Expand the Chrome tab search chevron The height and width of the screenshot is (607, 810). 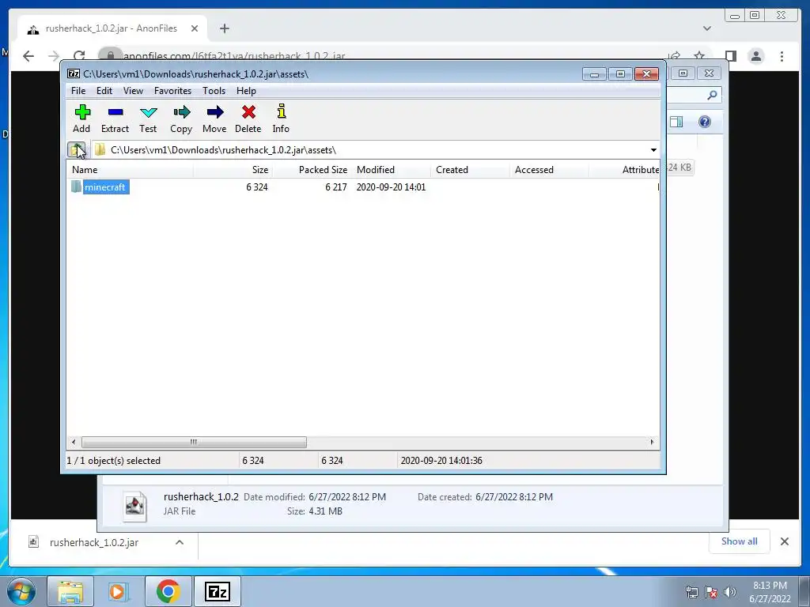pos(707,28)
